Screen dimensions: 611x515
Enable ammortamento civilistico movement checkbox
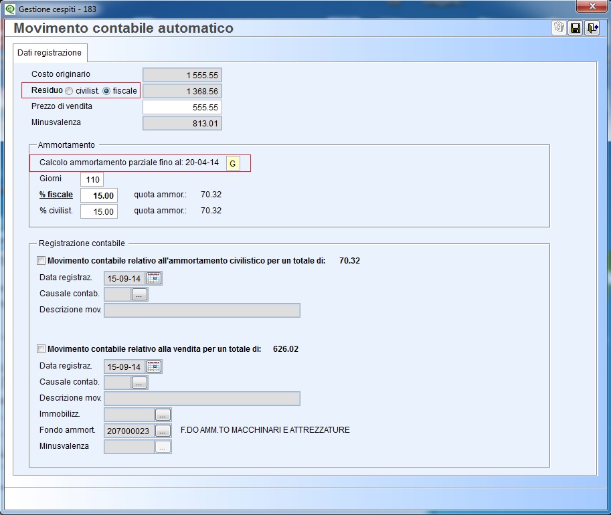coord(41,261)
